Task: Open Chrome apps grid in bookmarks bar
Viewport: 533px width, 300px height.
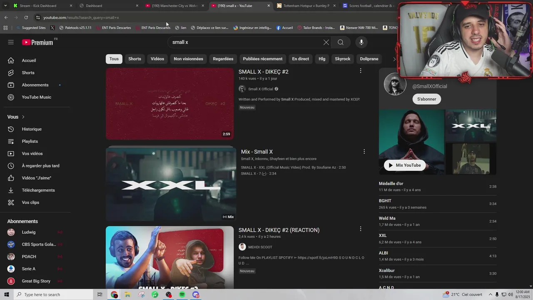Action: [5, 28]
